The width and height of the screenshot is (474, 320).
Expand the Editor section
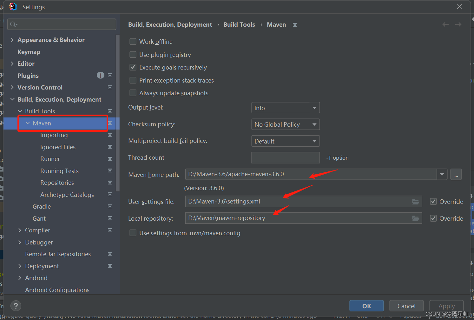coord(12,63)
